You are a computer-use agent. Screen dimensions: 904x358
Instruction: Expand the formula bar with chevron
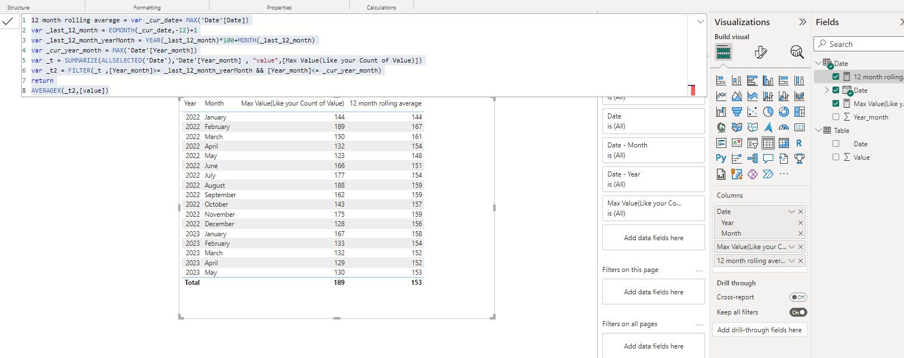tap(700, 22)
